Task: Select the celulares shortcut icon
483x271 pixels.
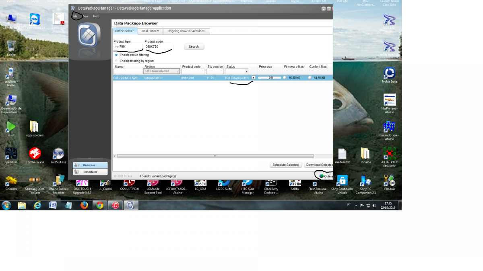Action: click(x=11, y=76)
